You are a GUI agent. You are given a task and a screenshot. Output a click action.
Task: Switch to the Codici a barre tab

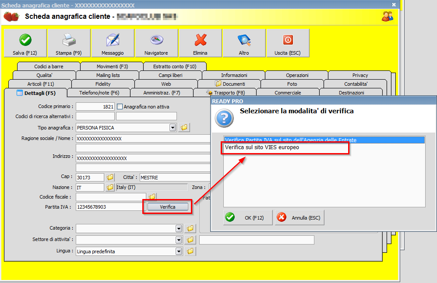click(49, 66)
